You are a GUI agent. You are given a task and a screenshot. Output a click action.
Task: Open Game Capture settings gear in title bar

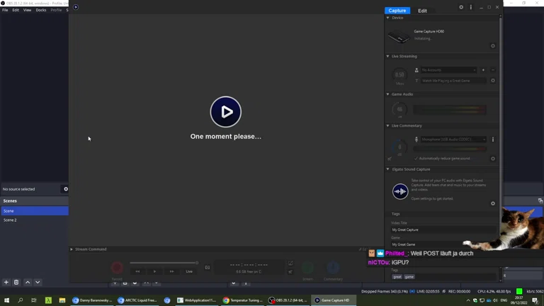tap(461, 7)
